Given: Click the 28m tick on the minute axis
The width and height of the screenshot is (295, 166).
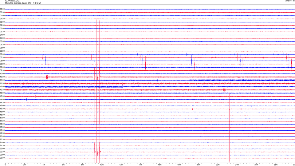Looking at the screenshot, I should point(276,165).
